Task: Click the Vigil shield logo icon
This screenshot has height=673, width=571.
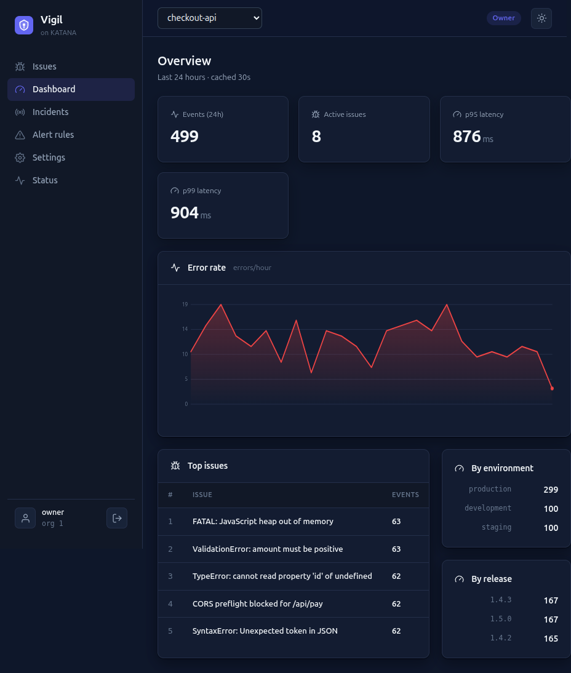Action: pyautogui.click(x=24, y=25)
